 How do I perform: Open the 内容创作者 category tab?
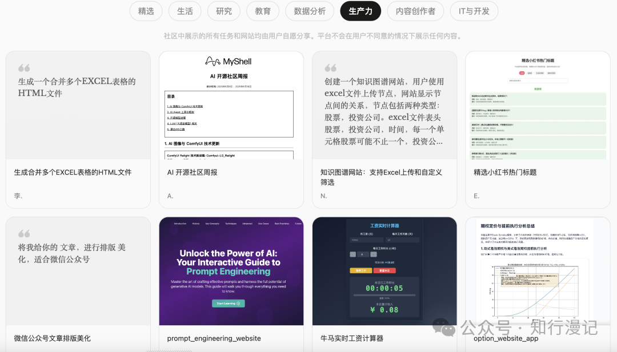(415, 11)
